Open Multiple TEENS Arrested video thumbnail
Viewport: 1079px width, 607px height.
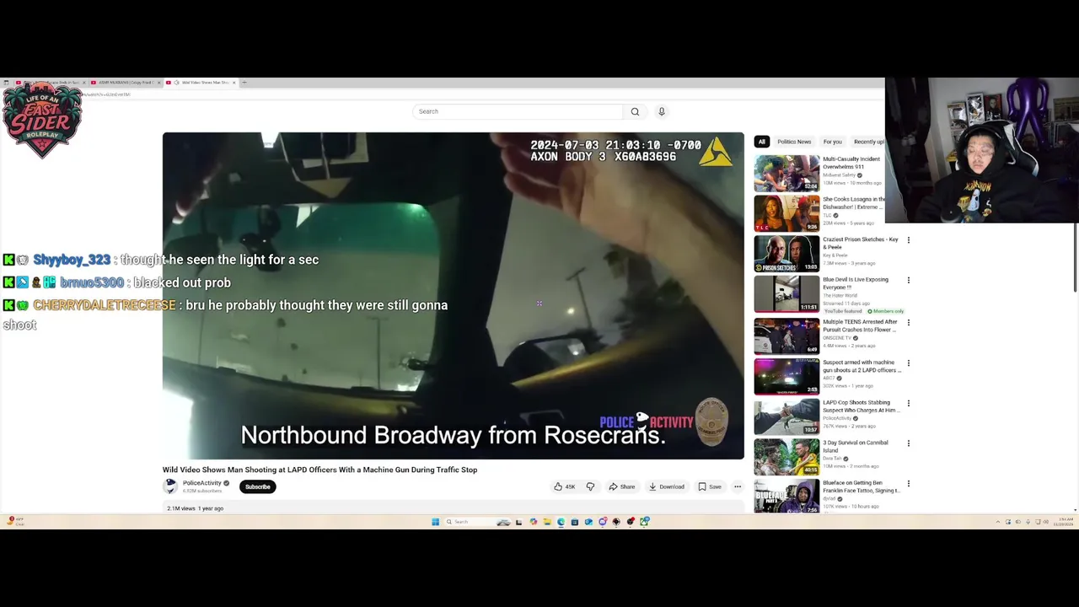click(x=786, y=336)
